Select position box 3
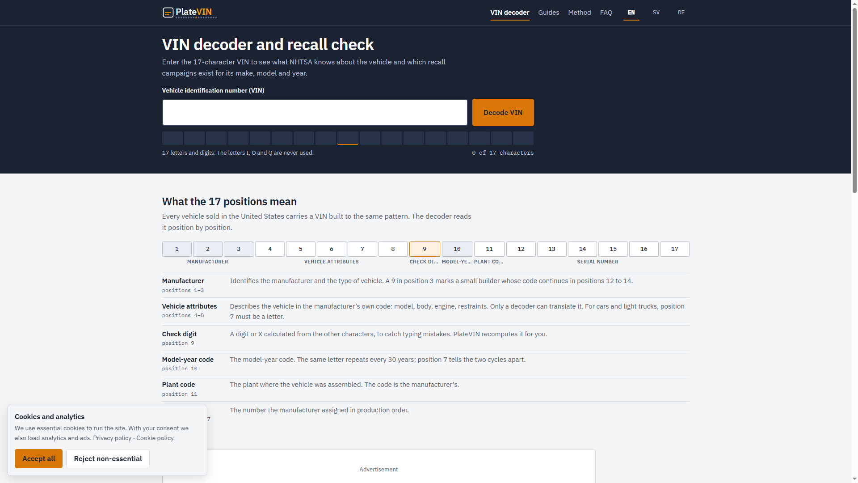This screenshot has height=483, width=858. pyautogui.click(x=238, y=249)
